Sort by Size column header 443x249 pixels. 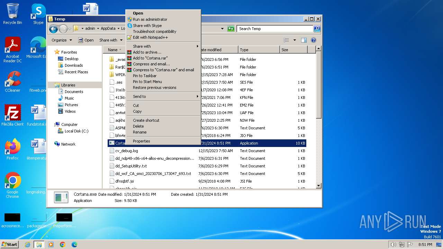(293, 50)
